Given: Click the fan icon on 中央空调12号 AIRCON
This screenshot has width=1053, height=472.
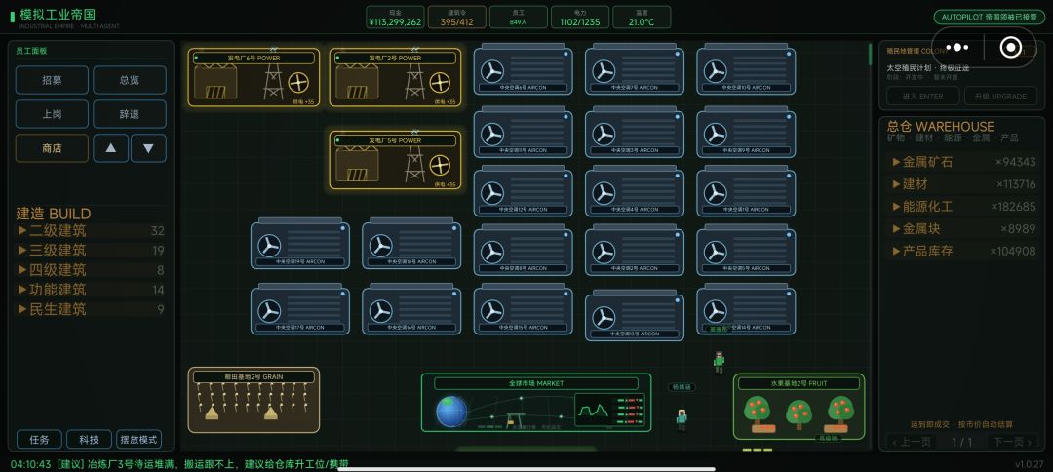Looking at the screenshot, I should [x=492, y=193].
